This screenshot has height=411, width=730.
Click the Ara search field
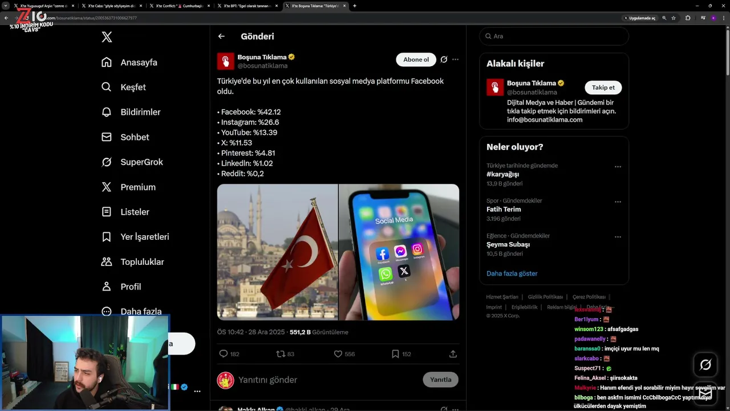tap(554, 36)
